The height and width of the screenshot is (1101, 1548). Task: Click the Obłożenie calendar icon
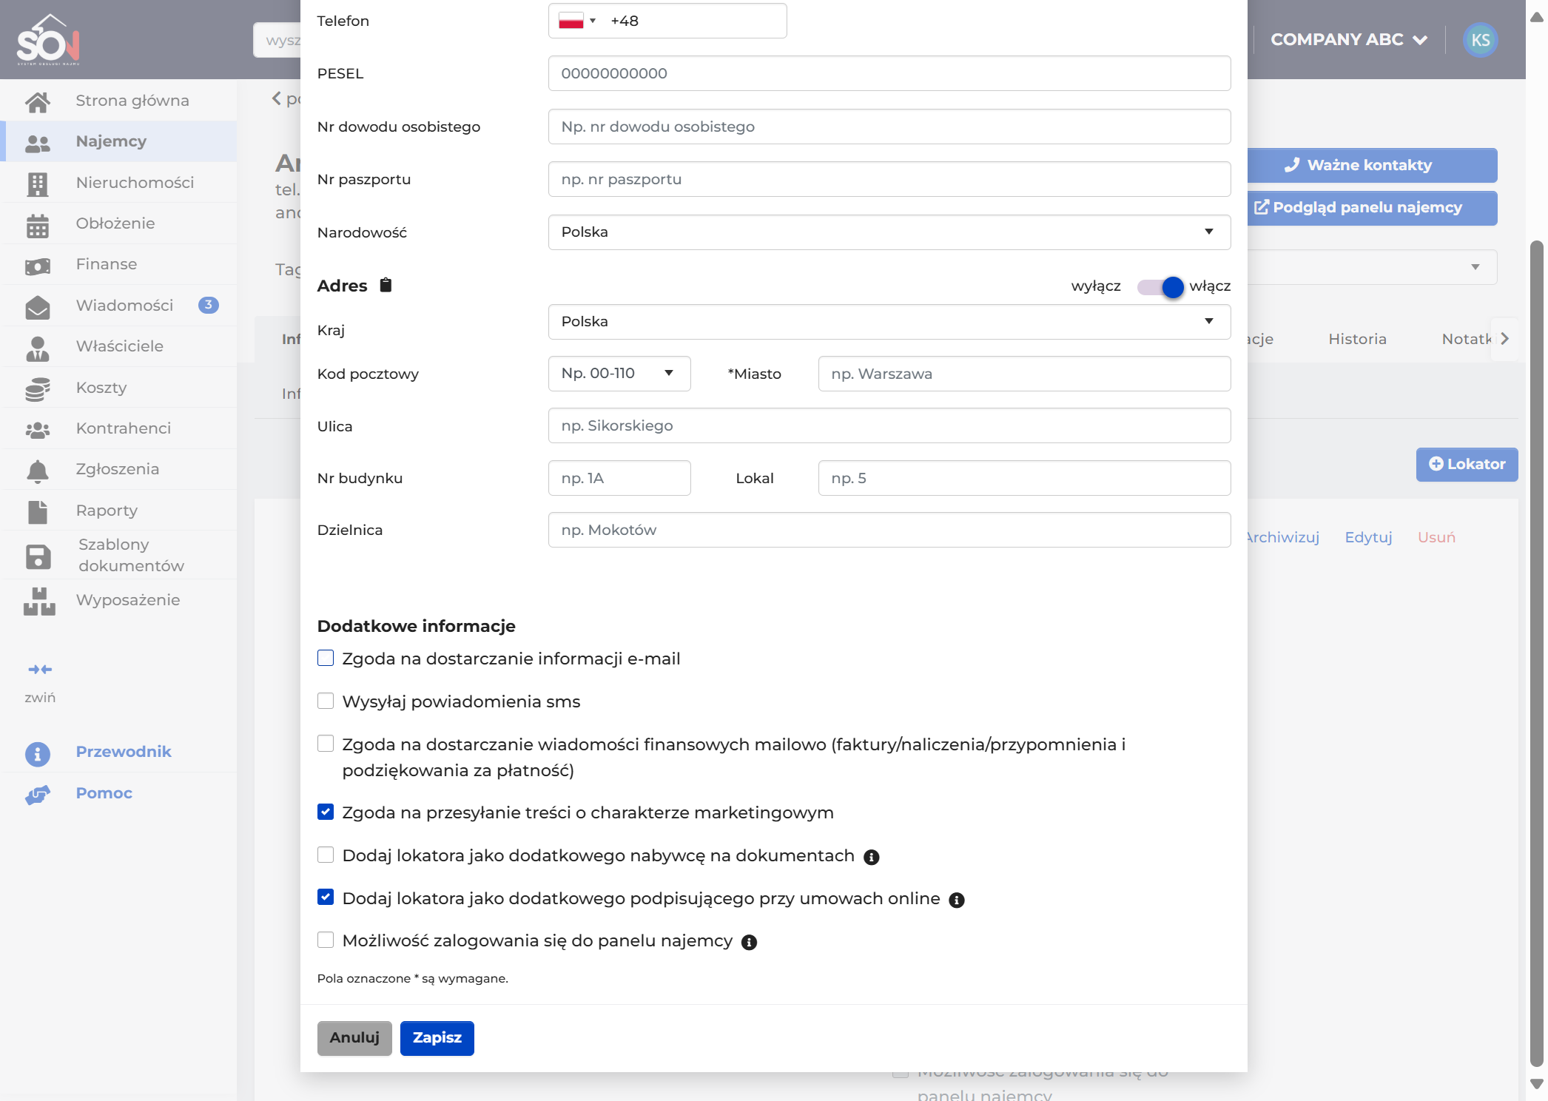(x=38, y=225)
